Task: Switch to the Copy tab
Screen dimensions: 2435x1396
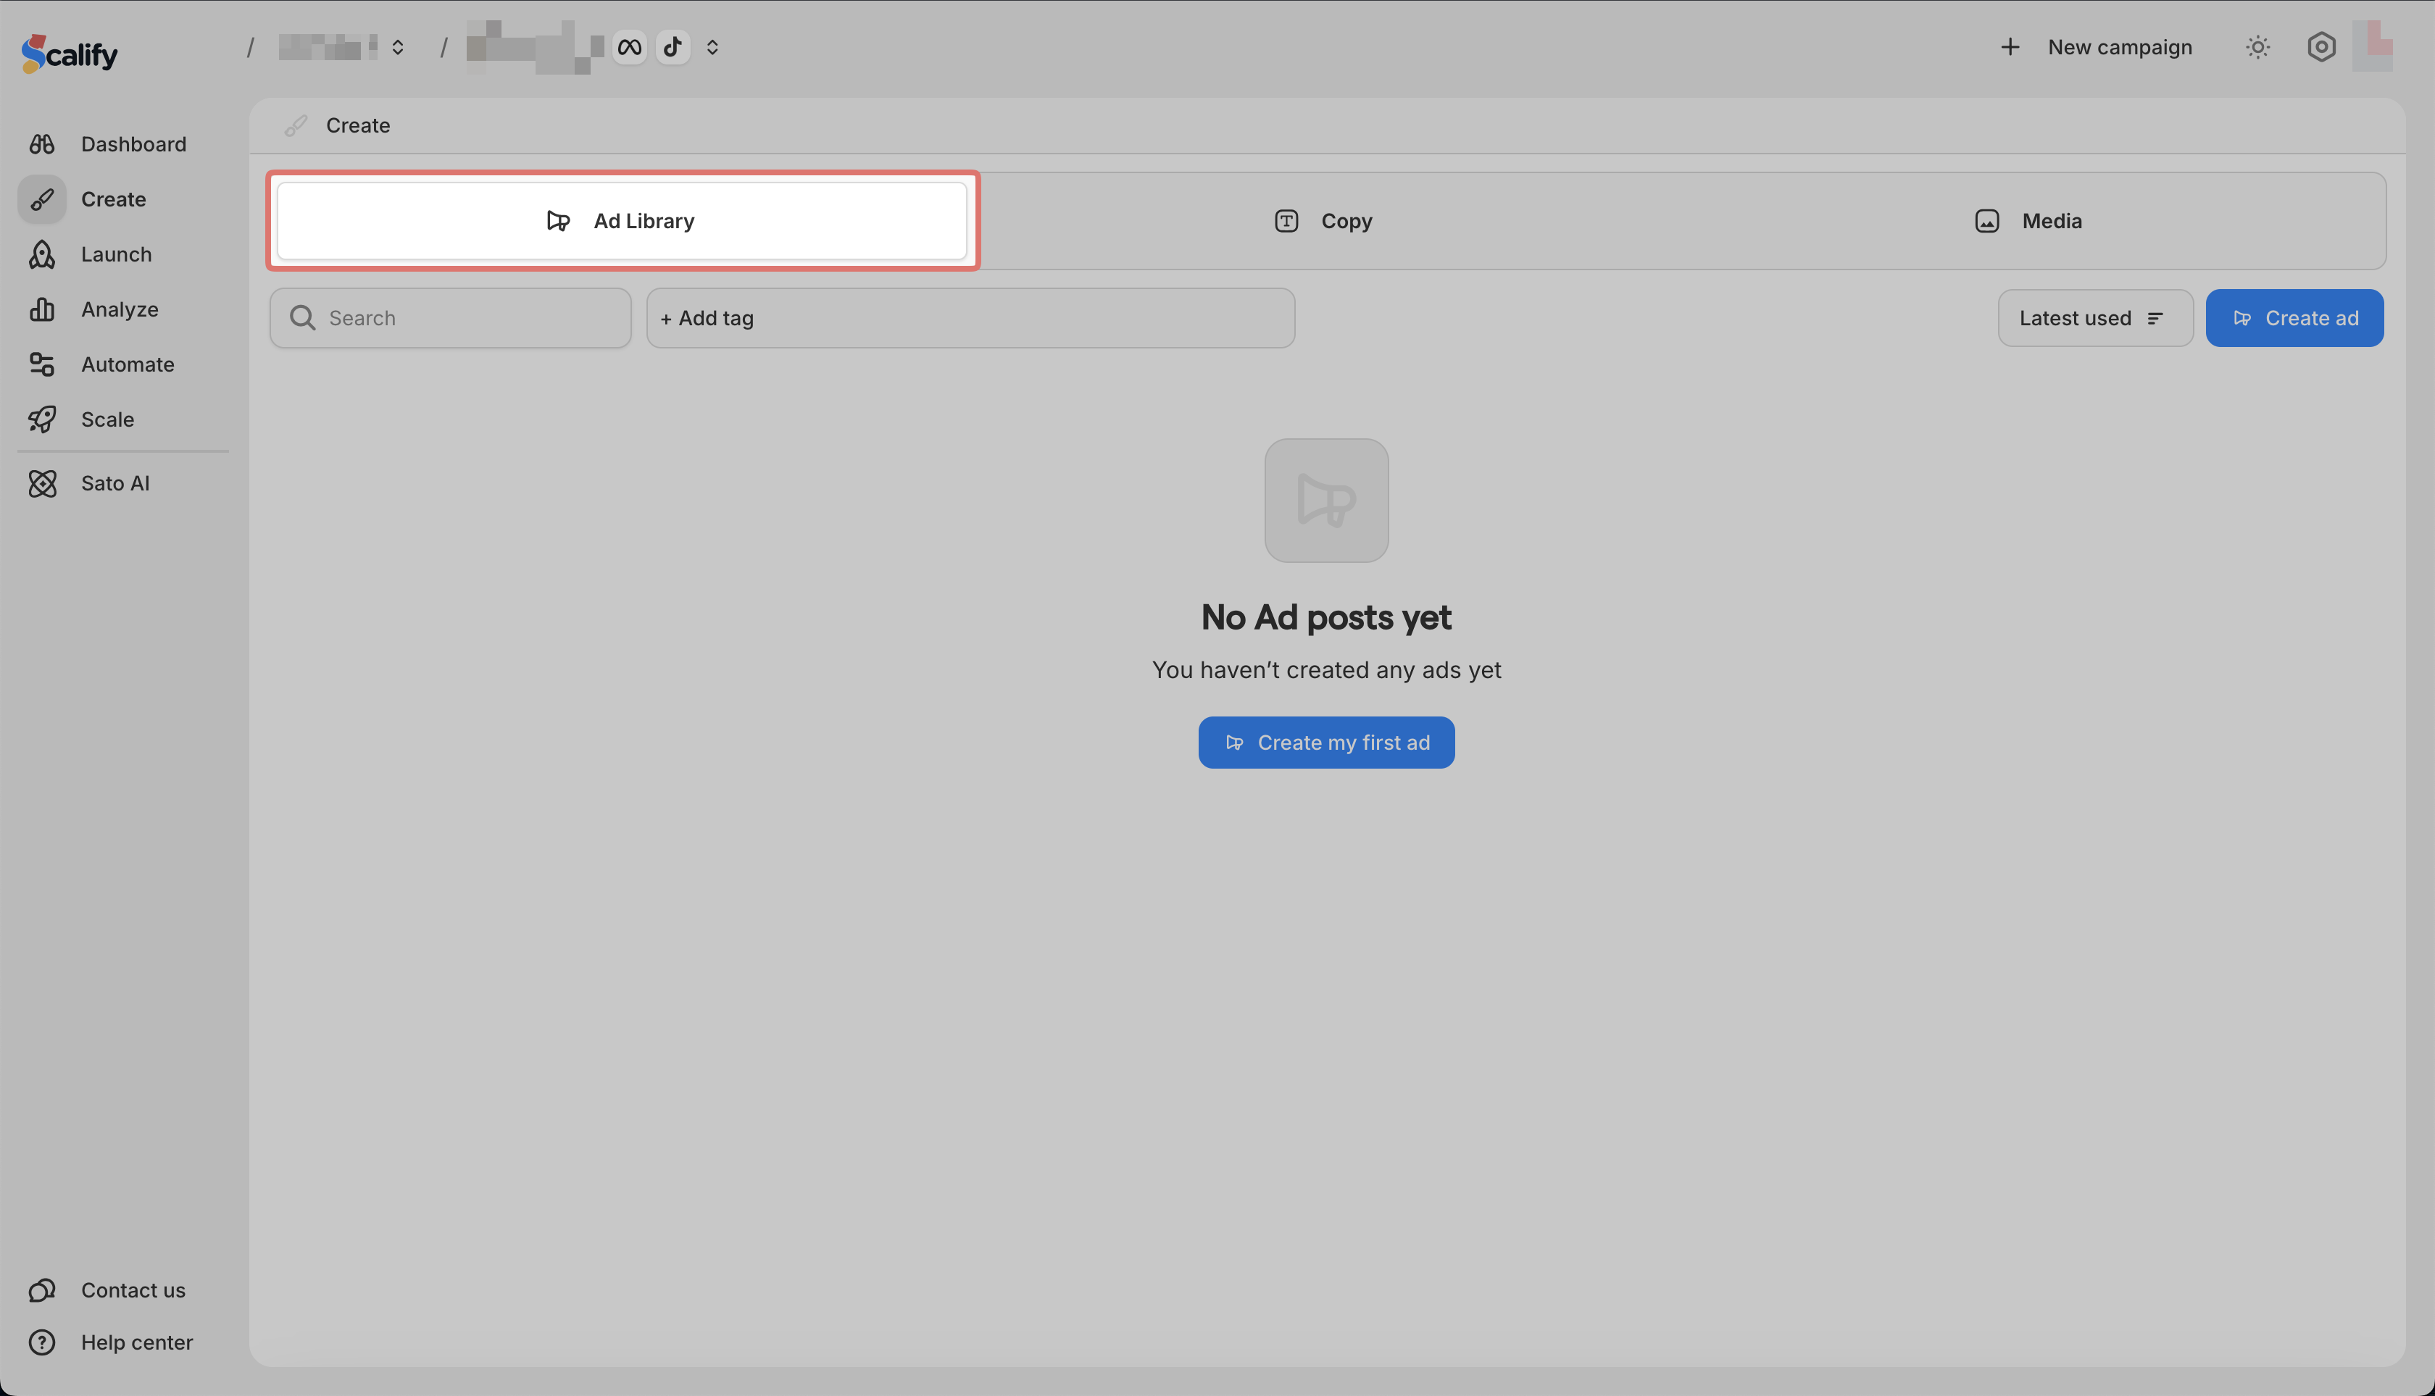Action: pyautogui.click(x=1325, y=222)
